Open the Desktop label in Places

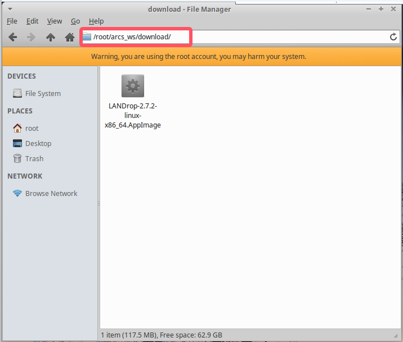[38, 143]
